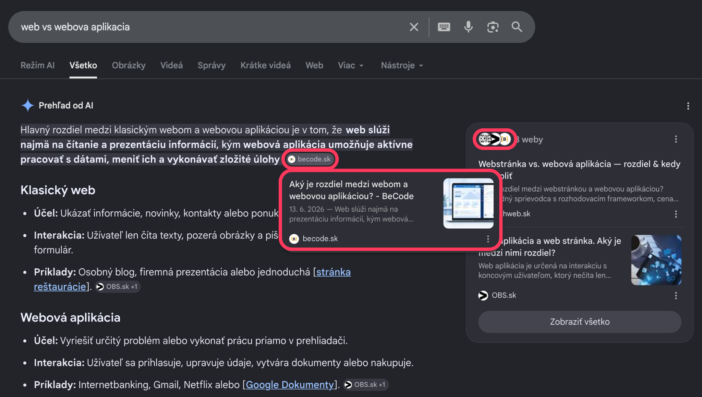Open the 'stránka reštaurácie' link
This screenshot has width=702, height=397.
pos(333,272)
